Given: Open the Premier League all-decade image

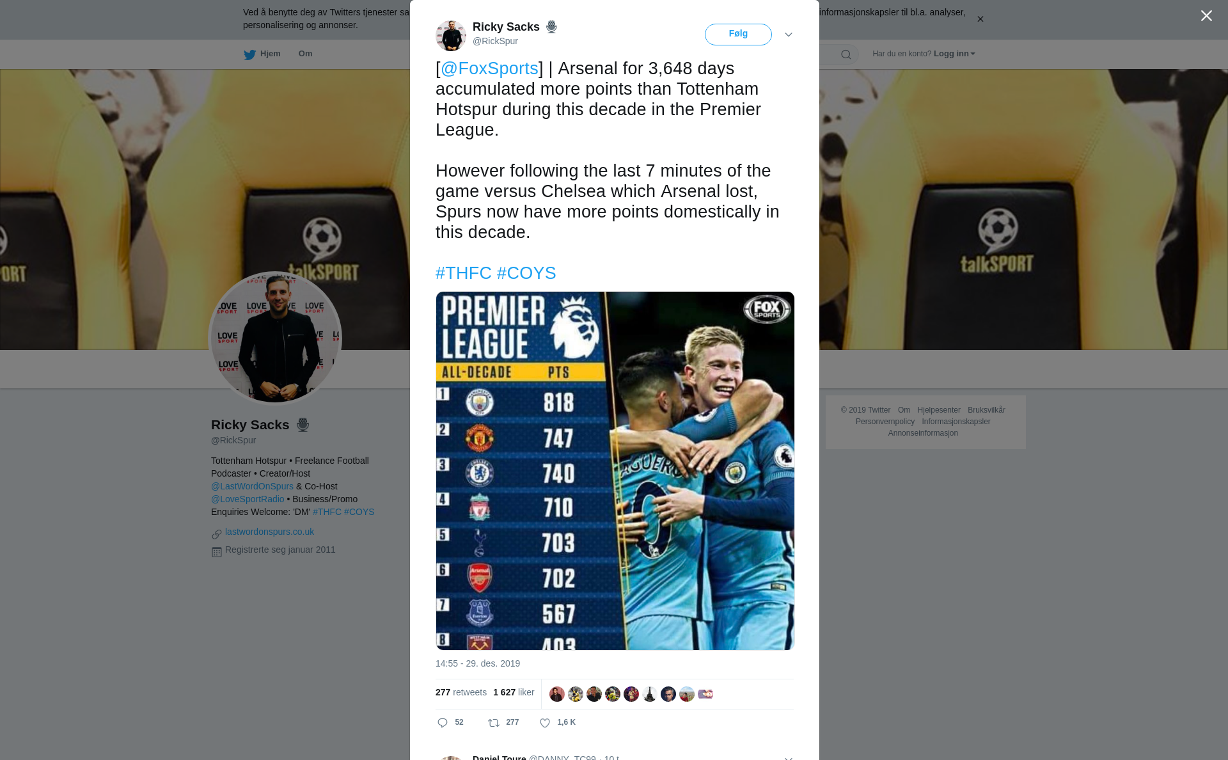Looking at the screenshot, I should pyautogui.click(x=615, y=471).
